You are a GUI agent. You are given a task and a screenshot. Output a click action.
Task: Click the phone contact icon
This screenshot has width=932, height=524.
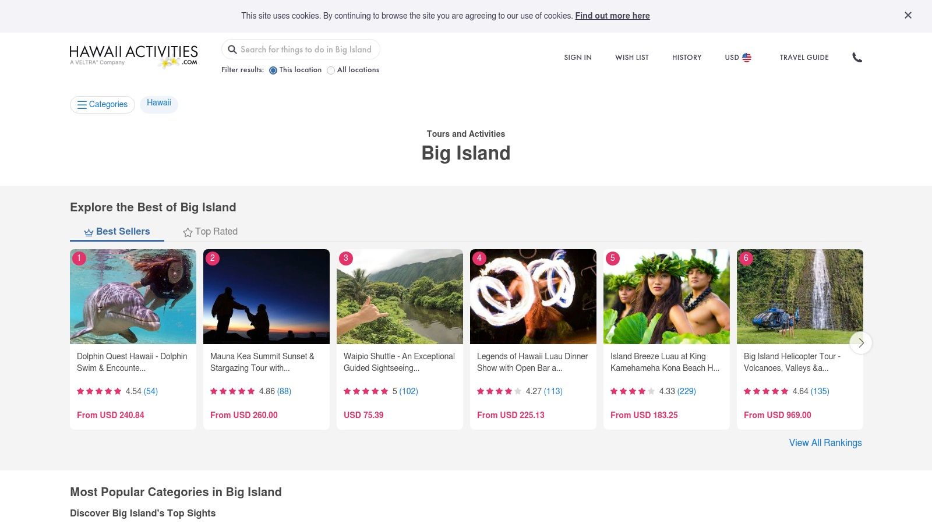(x=857, y=57)
